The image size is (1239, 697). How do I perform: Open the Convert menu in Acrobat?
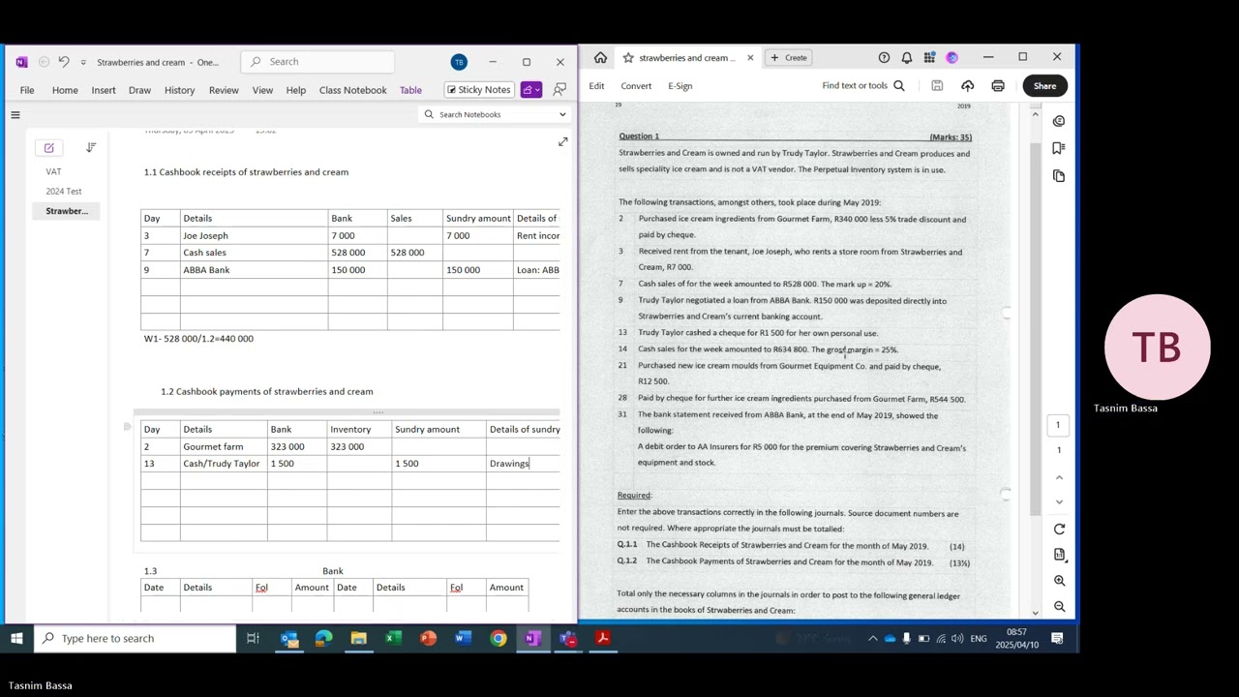(x=636, y=86)
